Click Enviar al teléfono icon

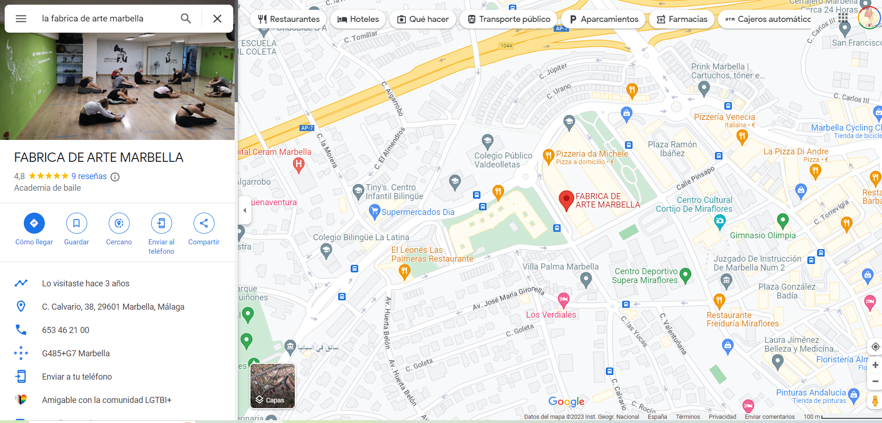pyautogui.click(x=161, y=223)
